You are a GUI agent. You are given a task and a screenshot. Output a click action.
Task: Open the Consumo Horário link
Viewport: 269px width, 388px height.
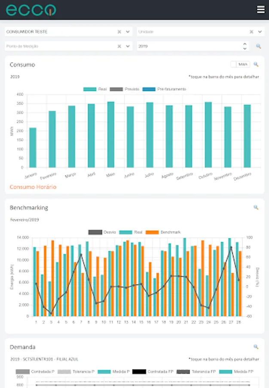pos(33,187)
